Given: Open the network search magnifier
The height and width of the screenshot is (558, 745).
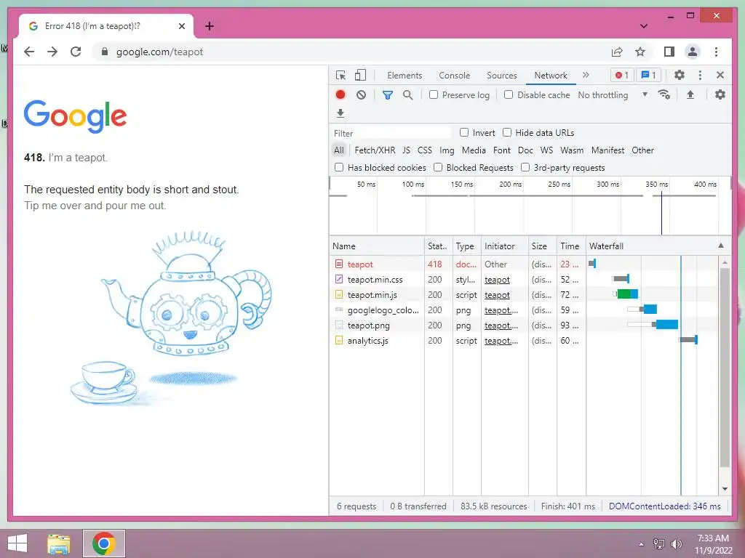Looking at the screenshot, I should pos(407,95).
